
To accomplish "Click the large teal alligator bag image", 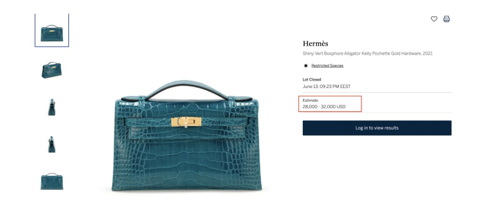I will coord(187,136).
